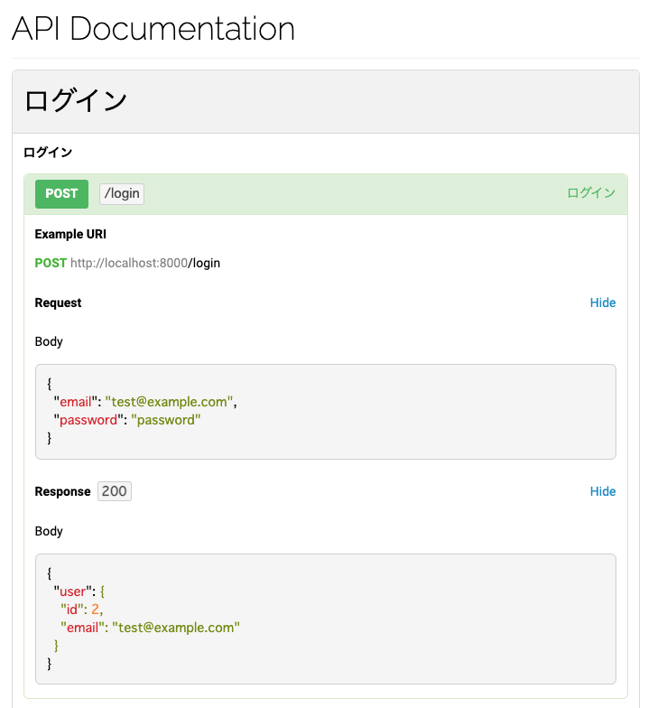Click the /login path label

pyautogui.click(x=122, y=193)
